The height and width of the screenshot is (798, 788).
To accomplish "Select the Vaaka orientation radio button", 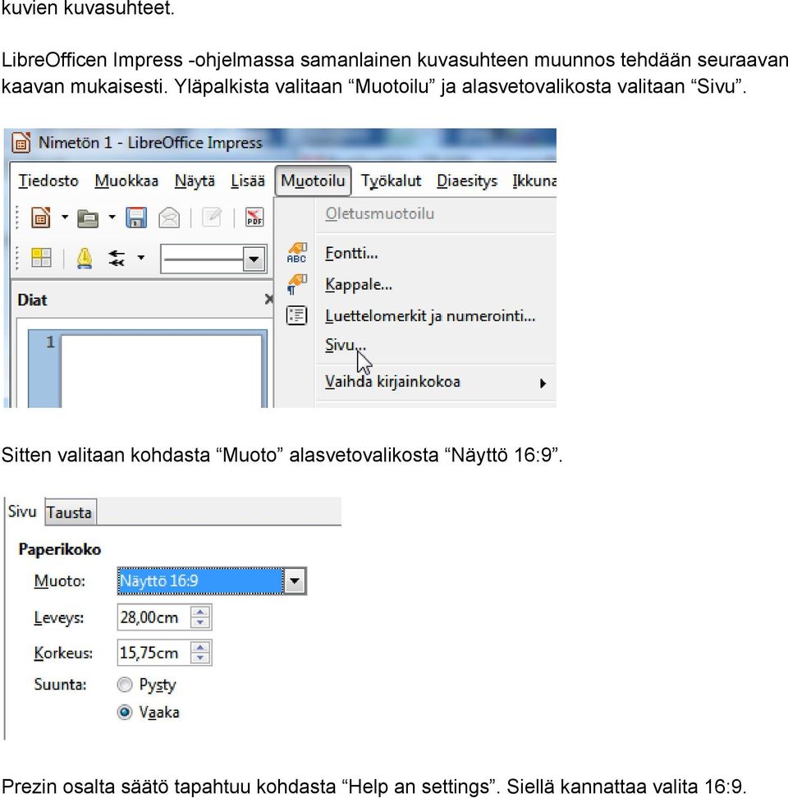I will (x=125, y=712).
